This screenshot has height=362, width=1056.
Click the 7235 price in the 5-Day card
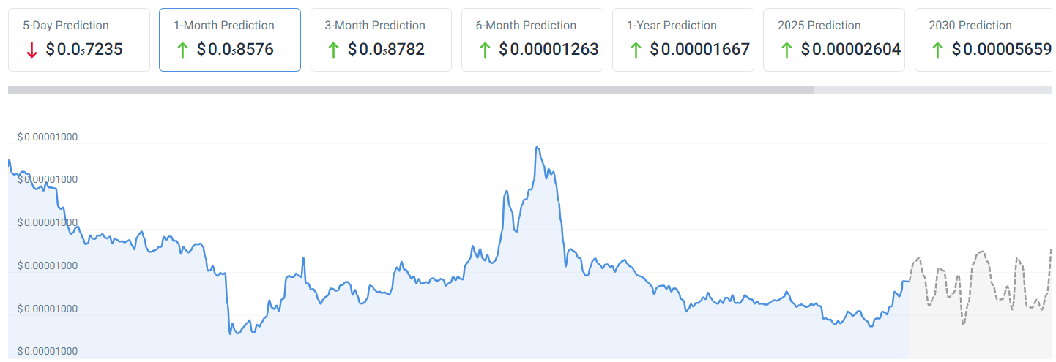click(84, 50)
